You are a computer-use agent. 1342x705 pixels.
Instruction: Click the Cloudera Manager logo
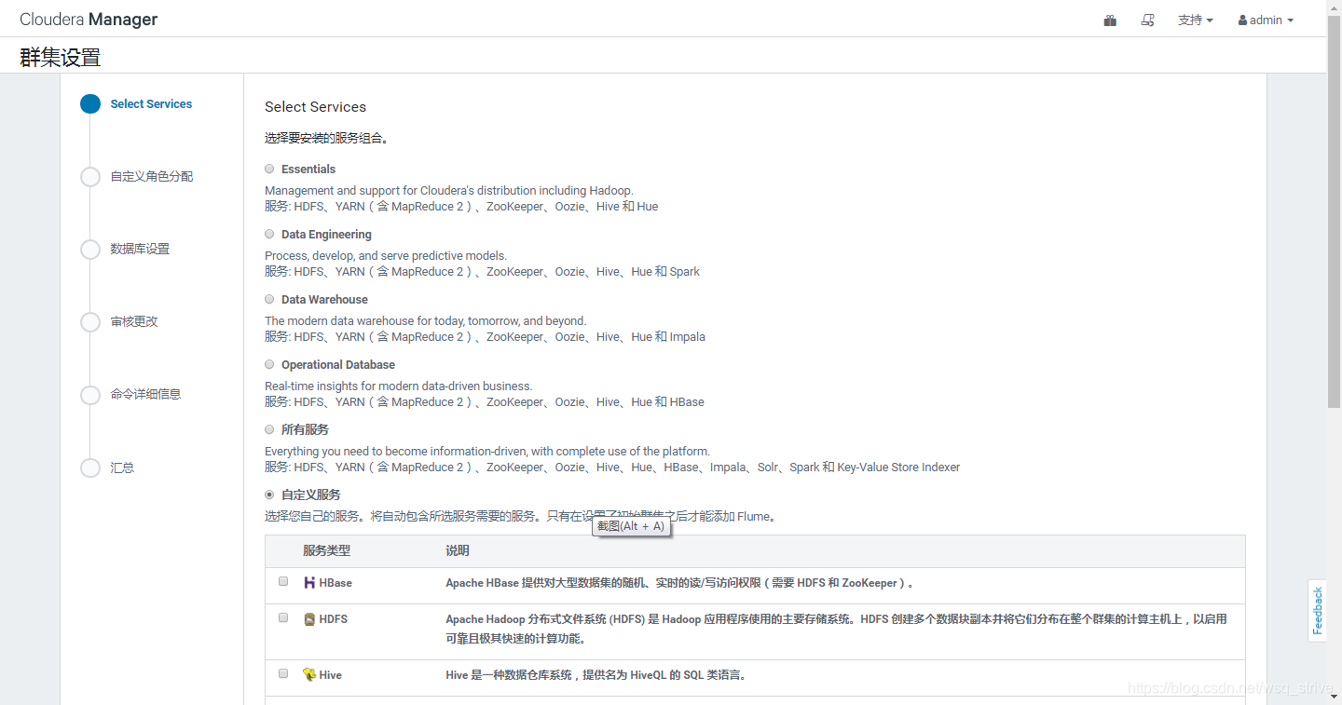pyautogui.click(x=89, y=20)
